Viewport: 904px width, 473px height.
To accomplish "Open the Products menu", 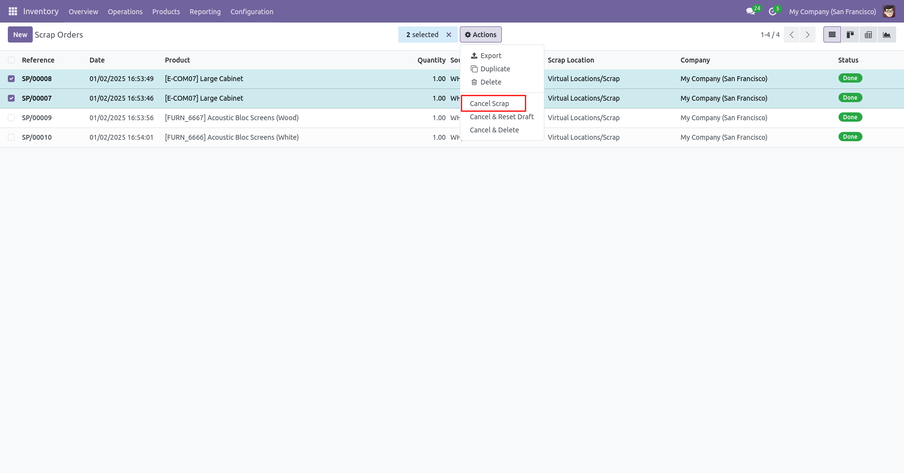I will tap(166, 12).
